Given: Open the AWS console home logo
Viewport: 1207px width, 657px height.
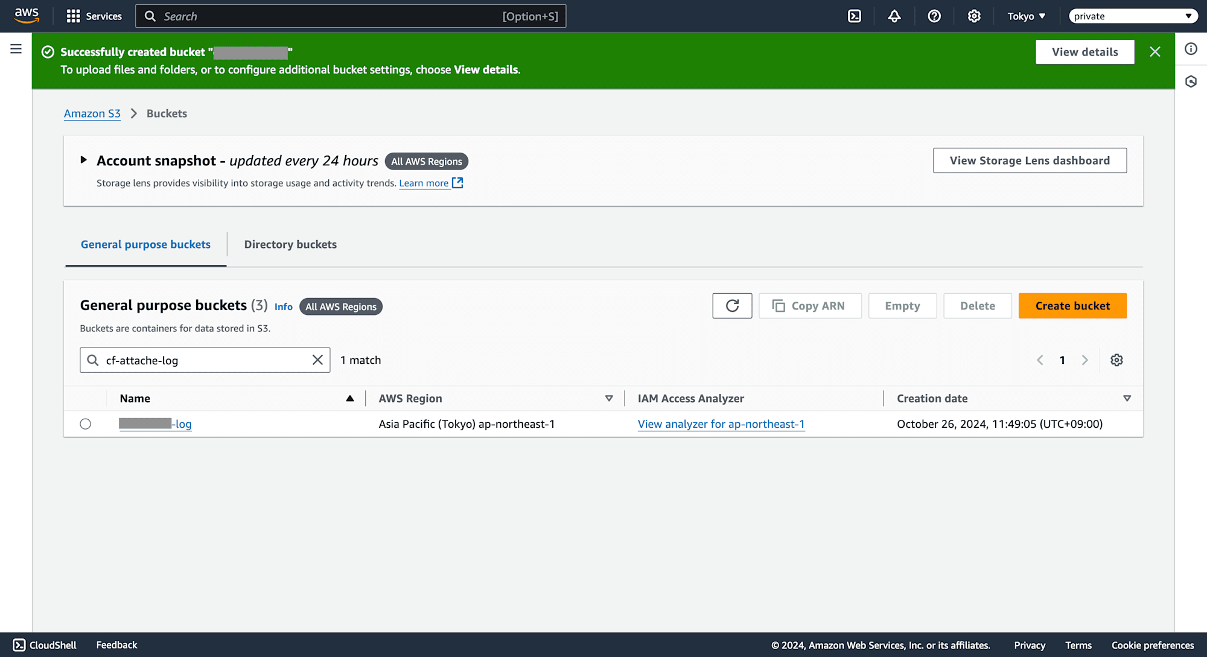Looking at the screenshot, I should click(27, 16).
